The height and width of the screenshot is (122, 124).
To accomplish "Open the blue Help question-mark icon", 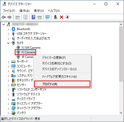I will point(34,17).
